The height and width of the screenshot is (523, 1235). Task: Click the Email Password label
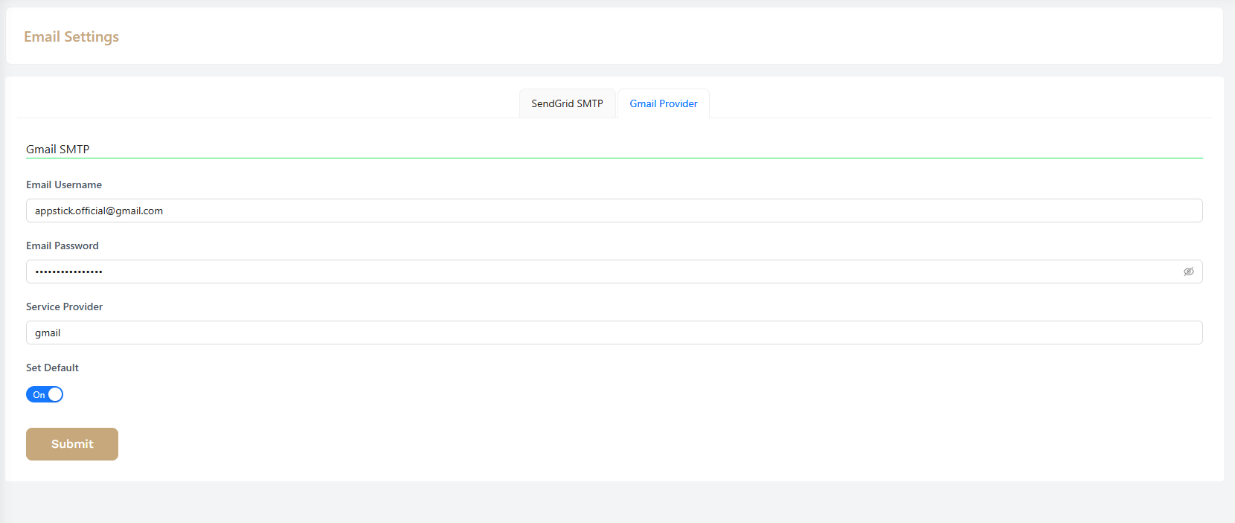(x=62, y=246)
